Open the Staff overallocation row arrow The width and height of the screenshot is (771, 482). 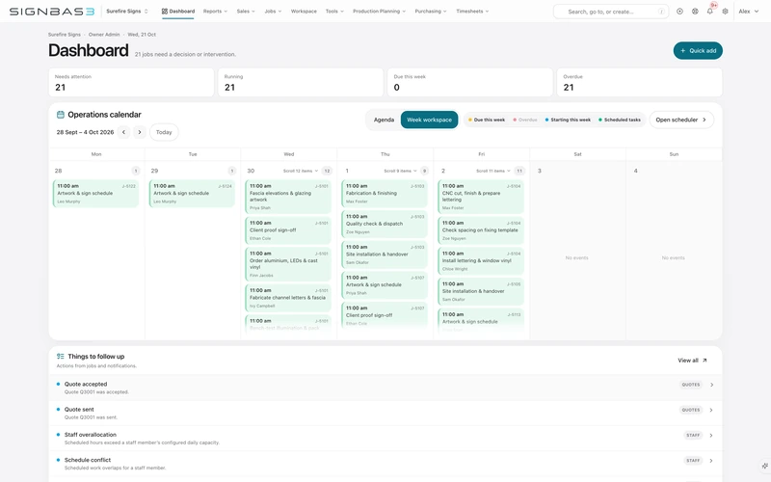click(x=711, y=436)
